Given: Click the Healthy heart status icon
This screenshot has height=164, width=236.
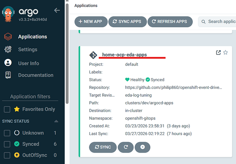Looking at the screenshot, I should pos(127,79).
